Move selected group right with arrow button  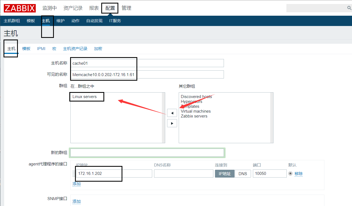click(x=172, y=123)
